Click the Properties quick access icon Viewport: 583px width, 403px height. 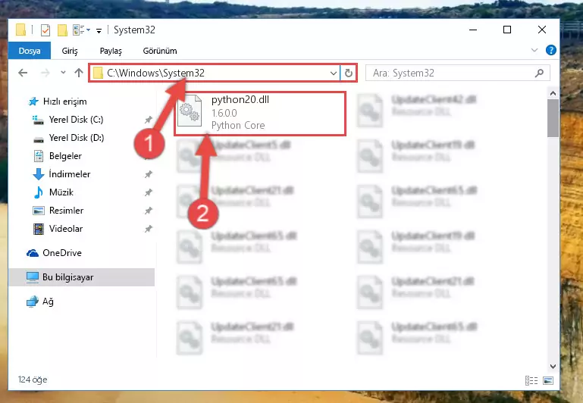click(45, 30)
